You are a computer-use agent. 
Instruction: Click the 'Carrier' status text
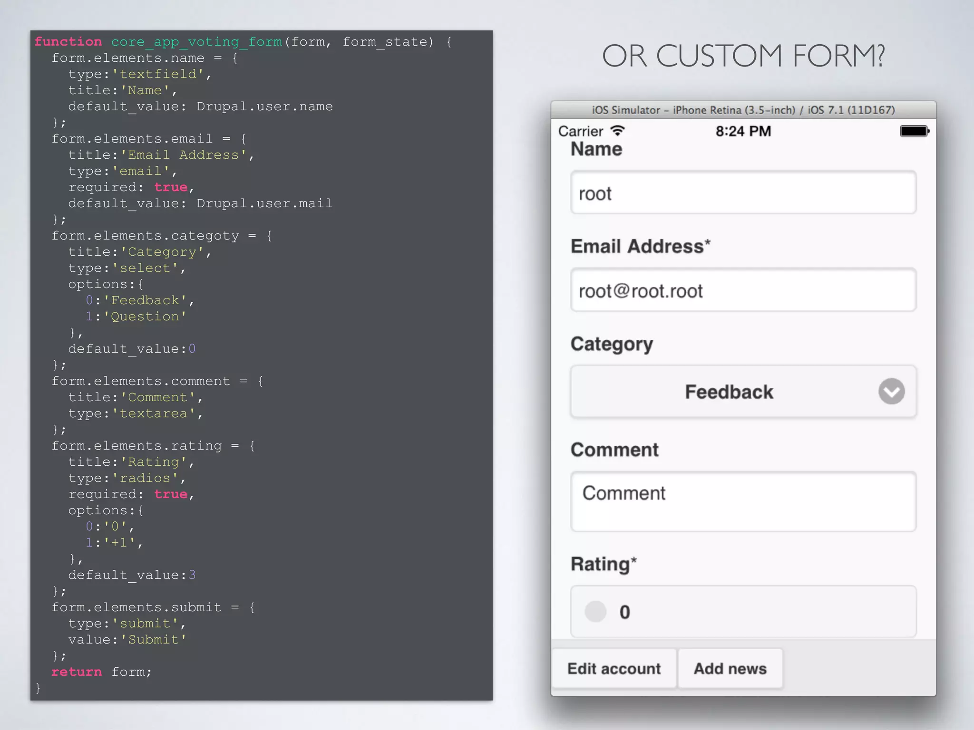point(581,131)
